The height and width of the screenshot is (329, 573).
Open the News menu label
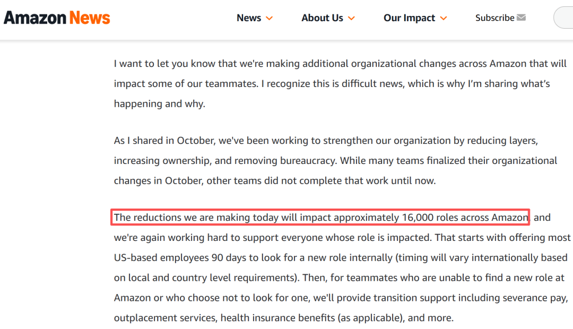pyautogui.click(x=249, y=18)
